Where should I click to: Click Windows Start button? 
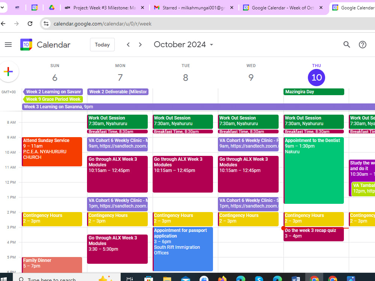click(3, 278)
